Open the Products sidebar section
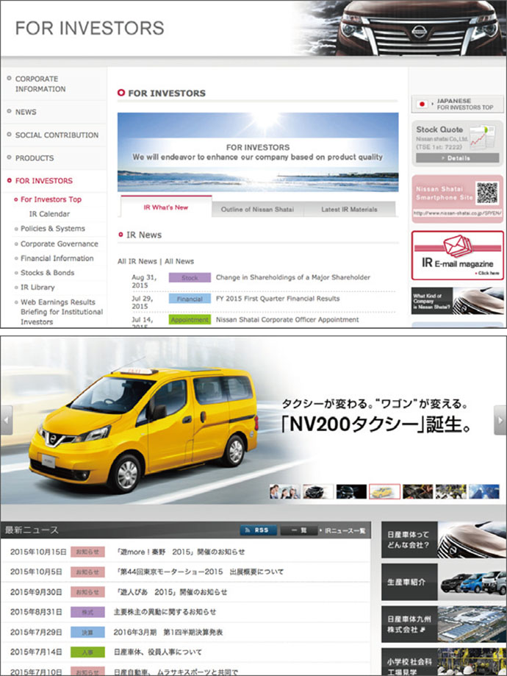 tap(35, 158)
